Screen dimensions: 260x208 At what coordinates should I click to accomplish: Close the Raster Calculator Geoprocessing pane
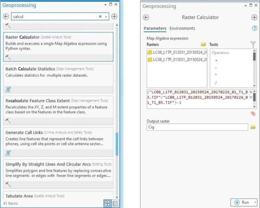click(x=256, y=5)
